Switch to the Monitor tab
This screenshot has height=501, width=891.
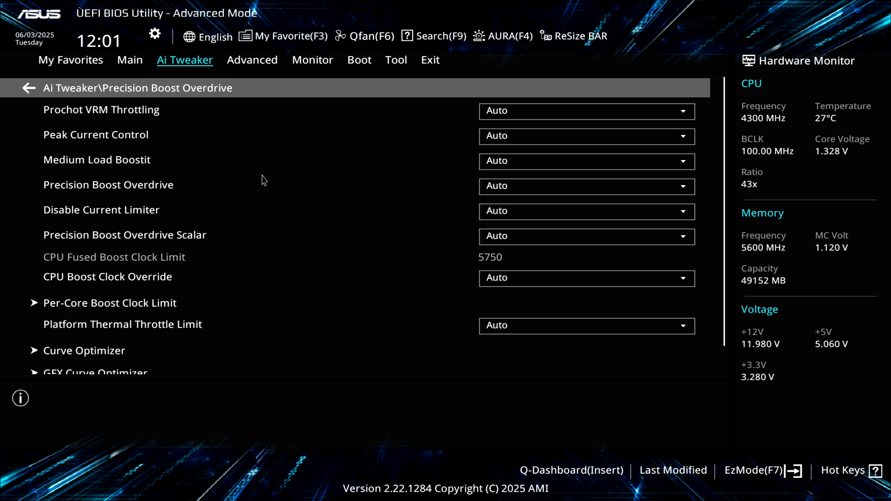(312, 60)
